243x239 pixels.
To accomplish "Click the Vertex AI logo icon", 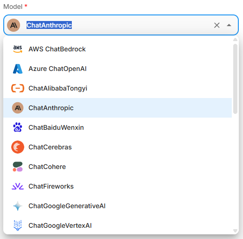I will coord(18,225).
